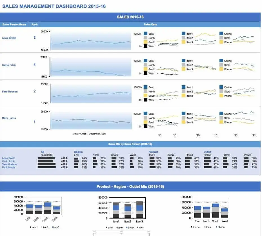Click the middle handle of the bottom timeline slider
The height and width of the screenshot is (236, 262).
(121, 233)
